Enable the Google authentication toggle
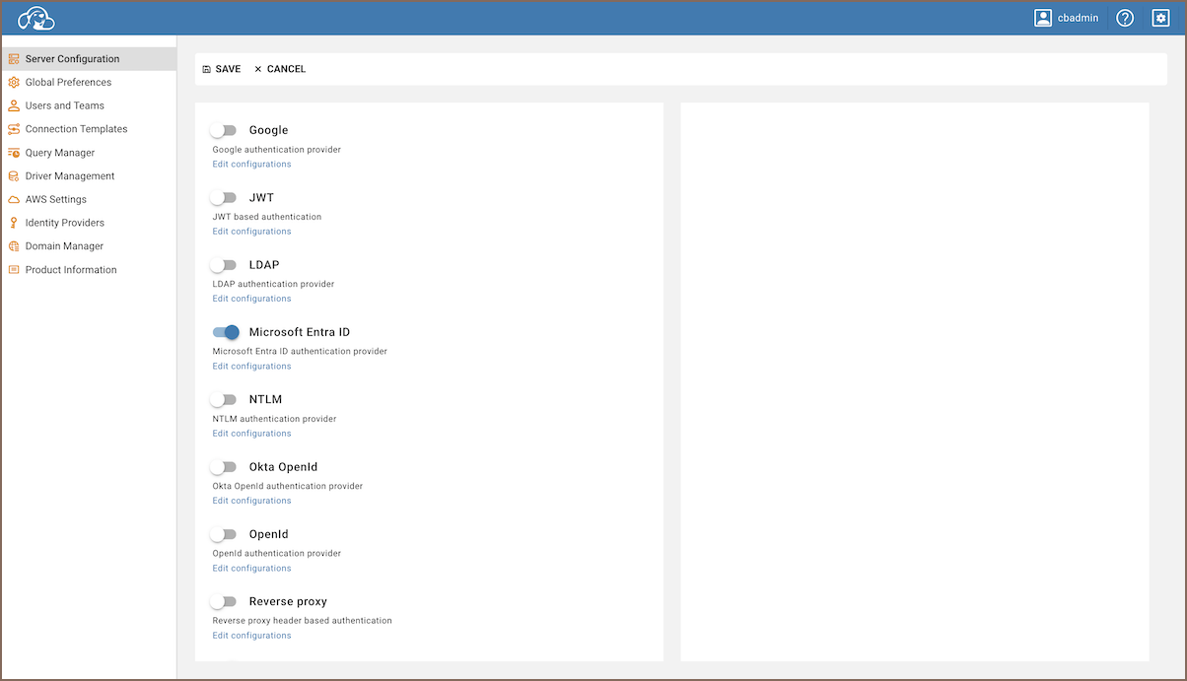The height and width of the screenshot is (681, 1187). click(225, 130)
